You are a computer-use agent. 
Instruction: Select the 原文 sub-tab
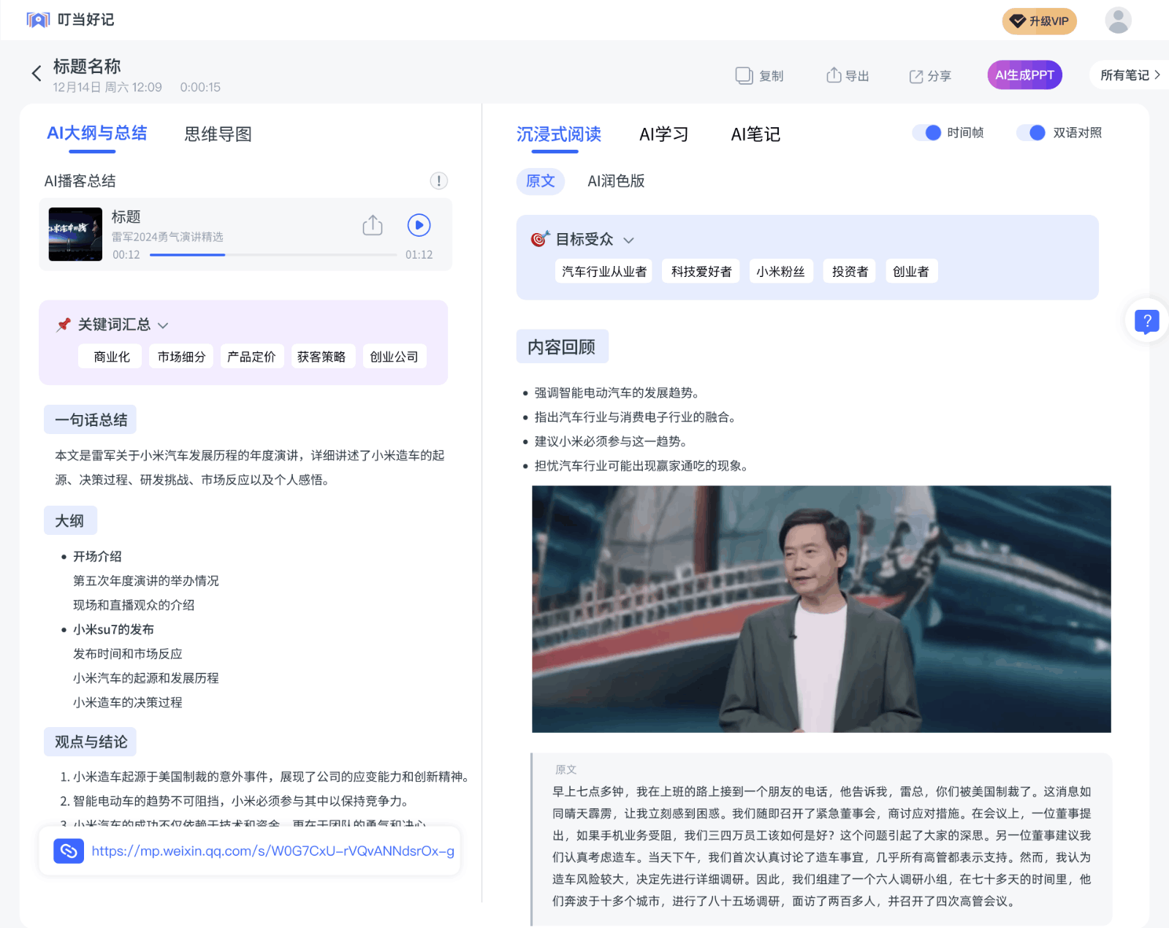click(541, 180)
